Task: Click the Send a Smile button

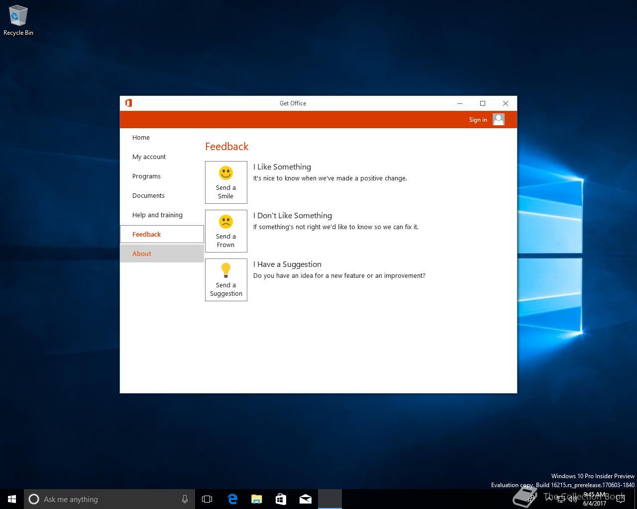Action: pyautogui.click(x=226, y=182)
